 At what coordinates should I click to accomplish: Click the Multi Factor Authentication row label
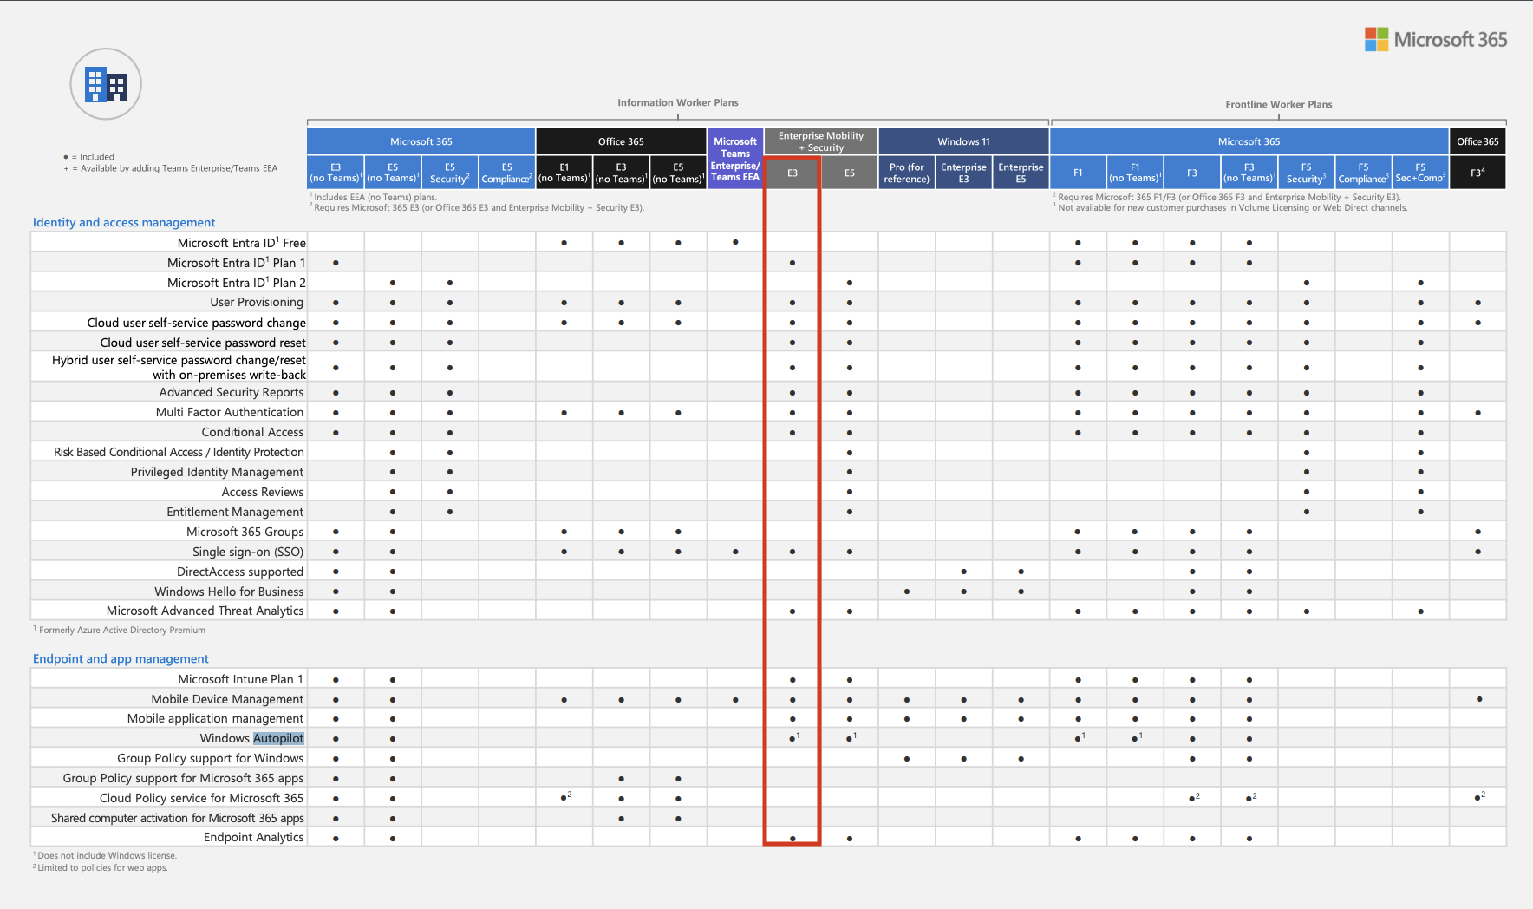pos(230,412)
